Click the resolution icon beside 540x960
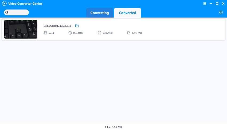This screenshot has width=227, height=132. click(99, 33)
